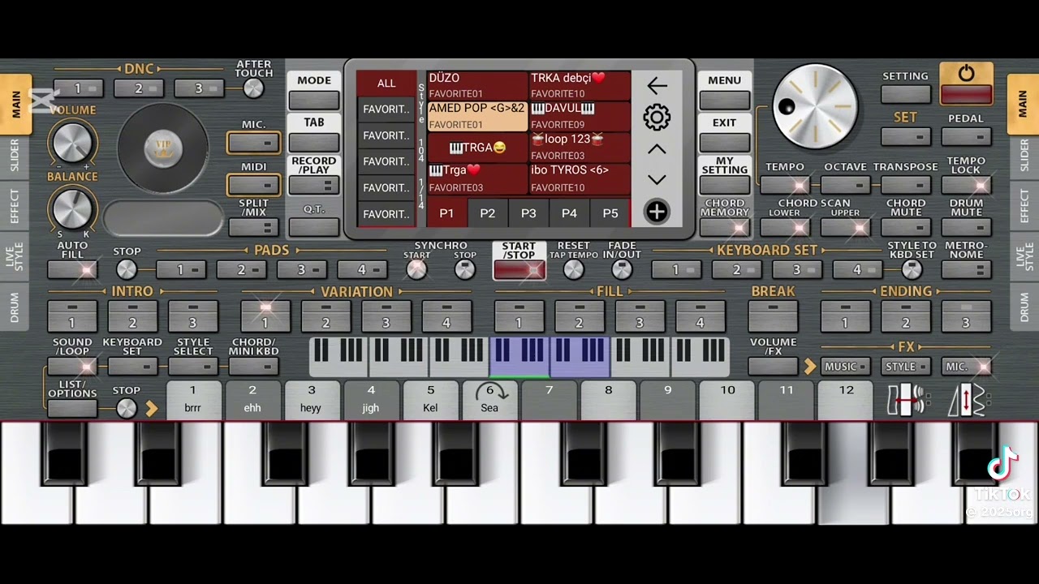
Task: Open the LIVE STYLE tab on the right
Action: 1023,255
